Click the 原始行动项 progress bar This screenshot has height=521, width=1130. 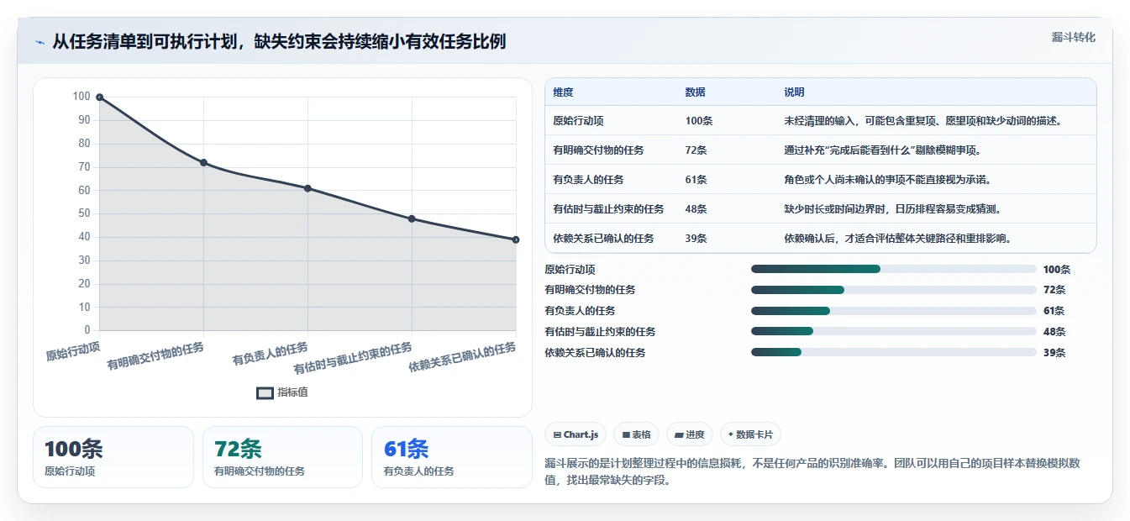pos(894,269)
